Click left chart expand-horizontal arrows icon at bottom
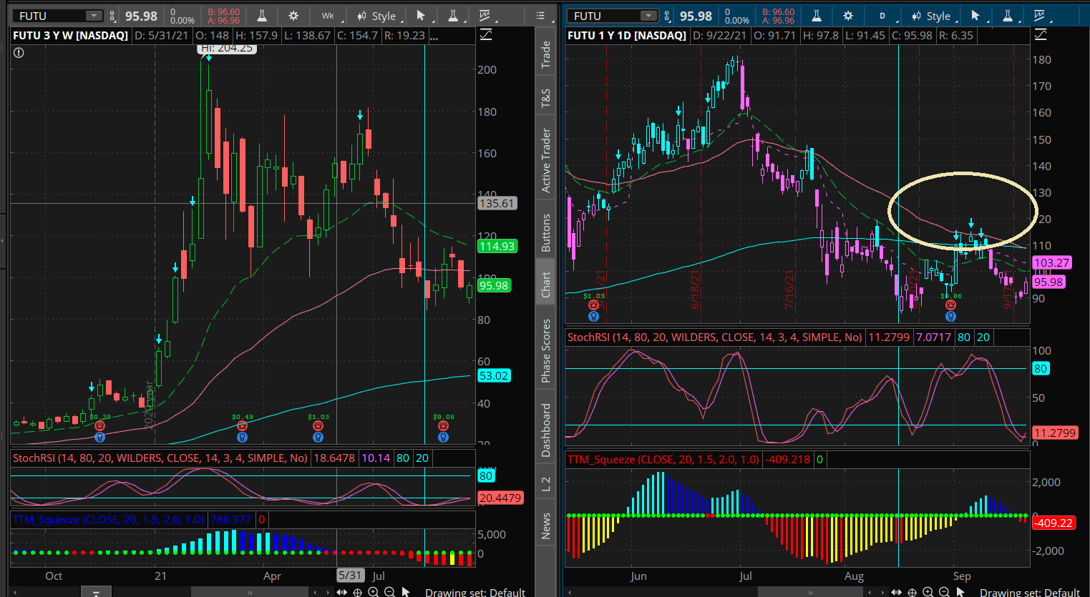Image resolution: width=1090 pixels, height=597 pixels. 342,592
